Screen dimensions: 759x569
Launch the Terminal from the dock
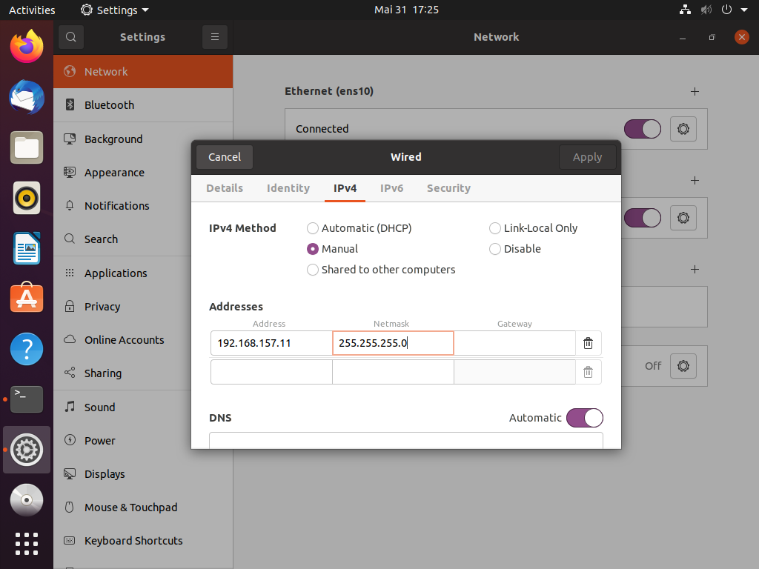[x=26, y=399]
